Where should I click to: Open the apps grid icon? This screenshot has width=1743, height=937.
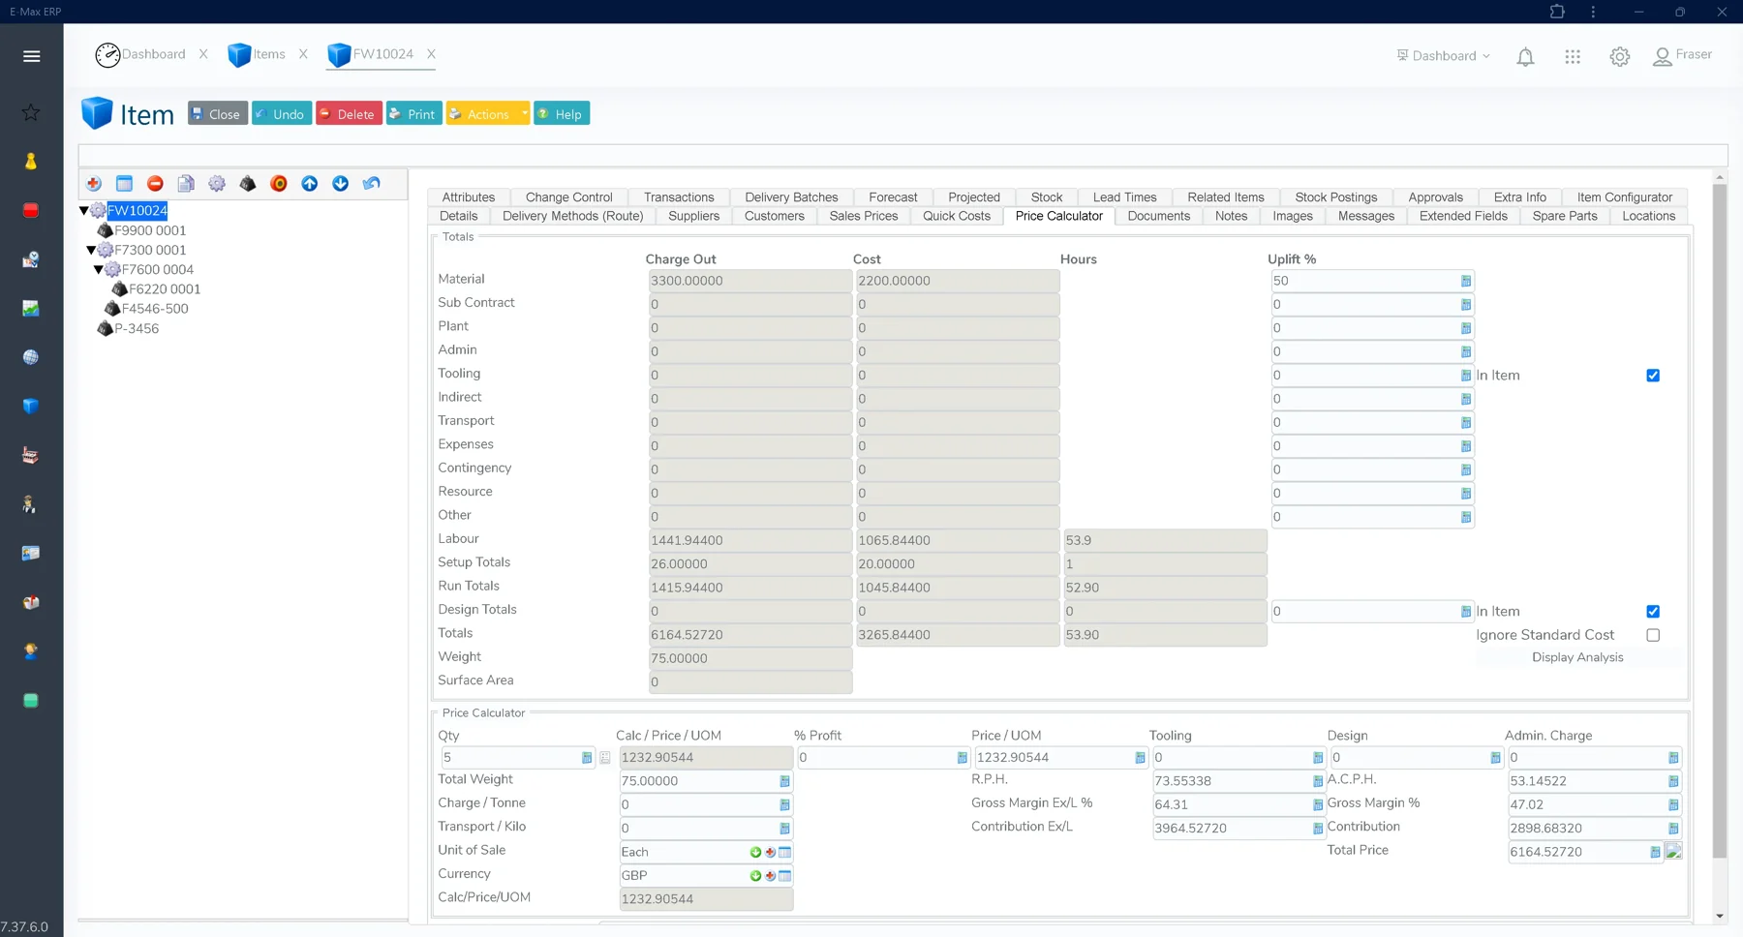tap(1573, 57)
